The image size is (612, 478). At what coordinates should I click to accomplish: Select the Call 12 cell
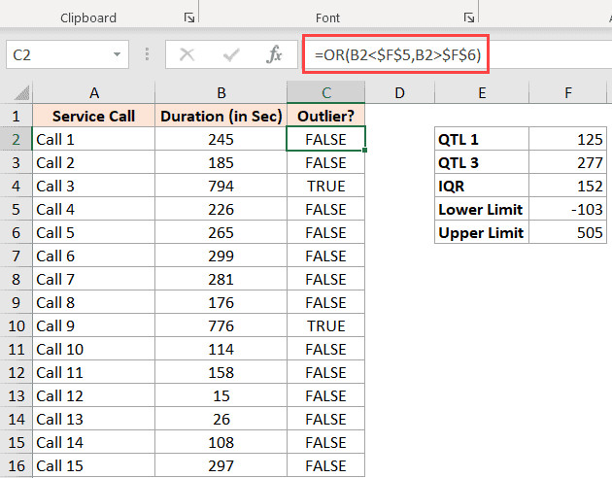point(92,395)
